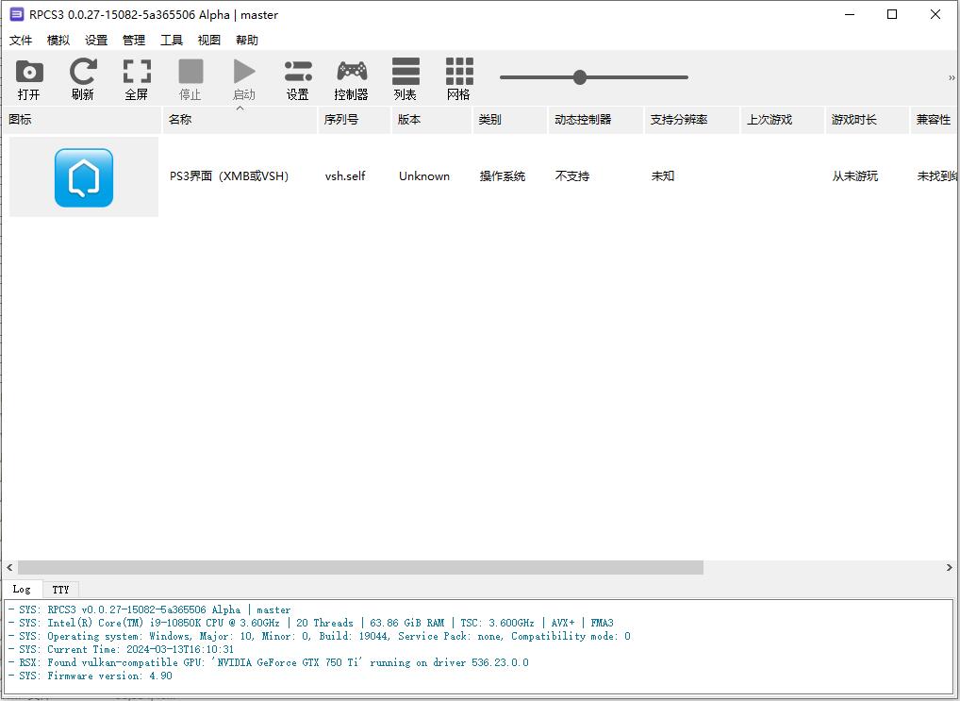Click log line mentioning NVIDIA GeForce GTX 750 Ti
This screenshot has height=701, width=960.
pos(268,662)
